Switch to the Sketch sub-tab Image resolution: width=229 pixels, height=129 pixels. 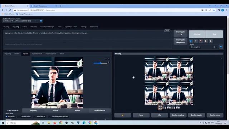click(x=17, y=54)
